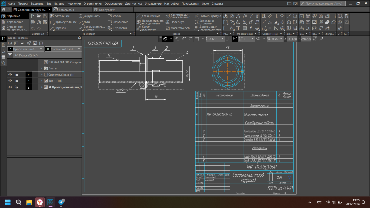Click the РУС language indicator
This screenshot has width=370, height=208.
click(x=319, y=202)
